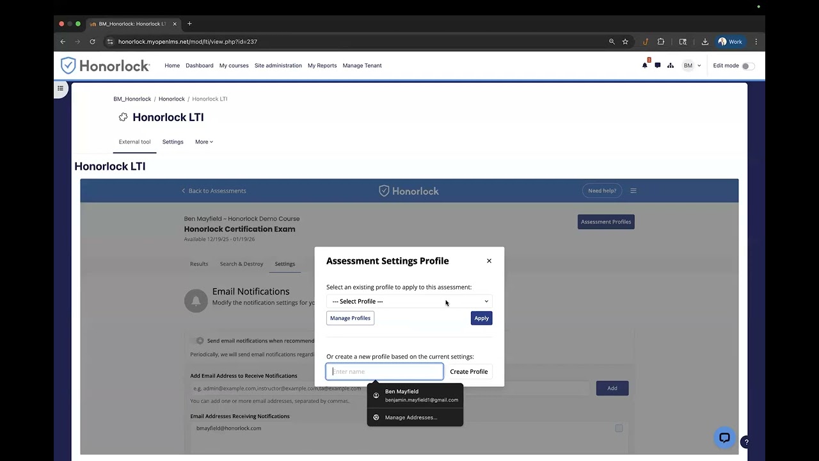Go Back to Assessments
The width and height of the screenshot is (819, 461).
[x=214, y=191]
